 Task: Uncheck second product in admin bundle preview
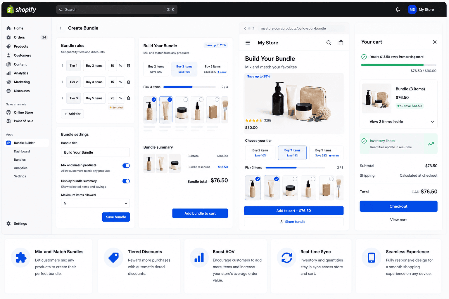click(170, 100)
